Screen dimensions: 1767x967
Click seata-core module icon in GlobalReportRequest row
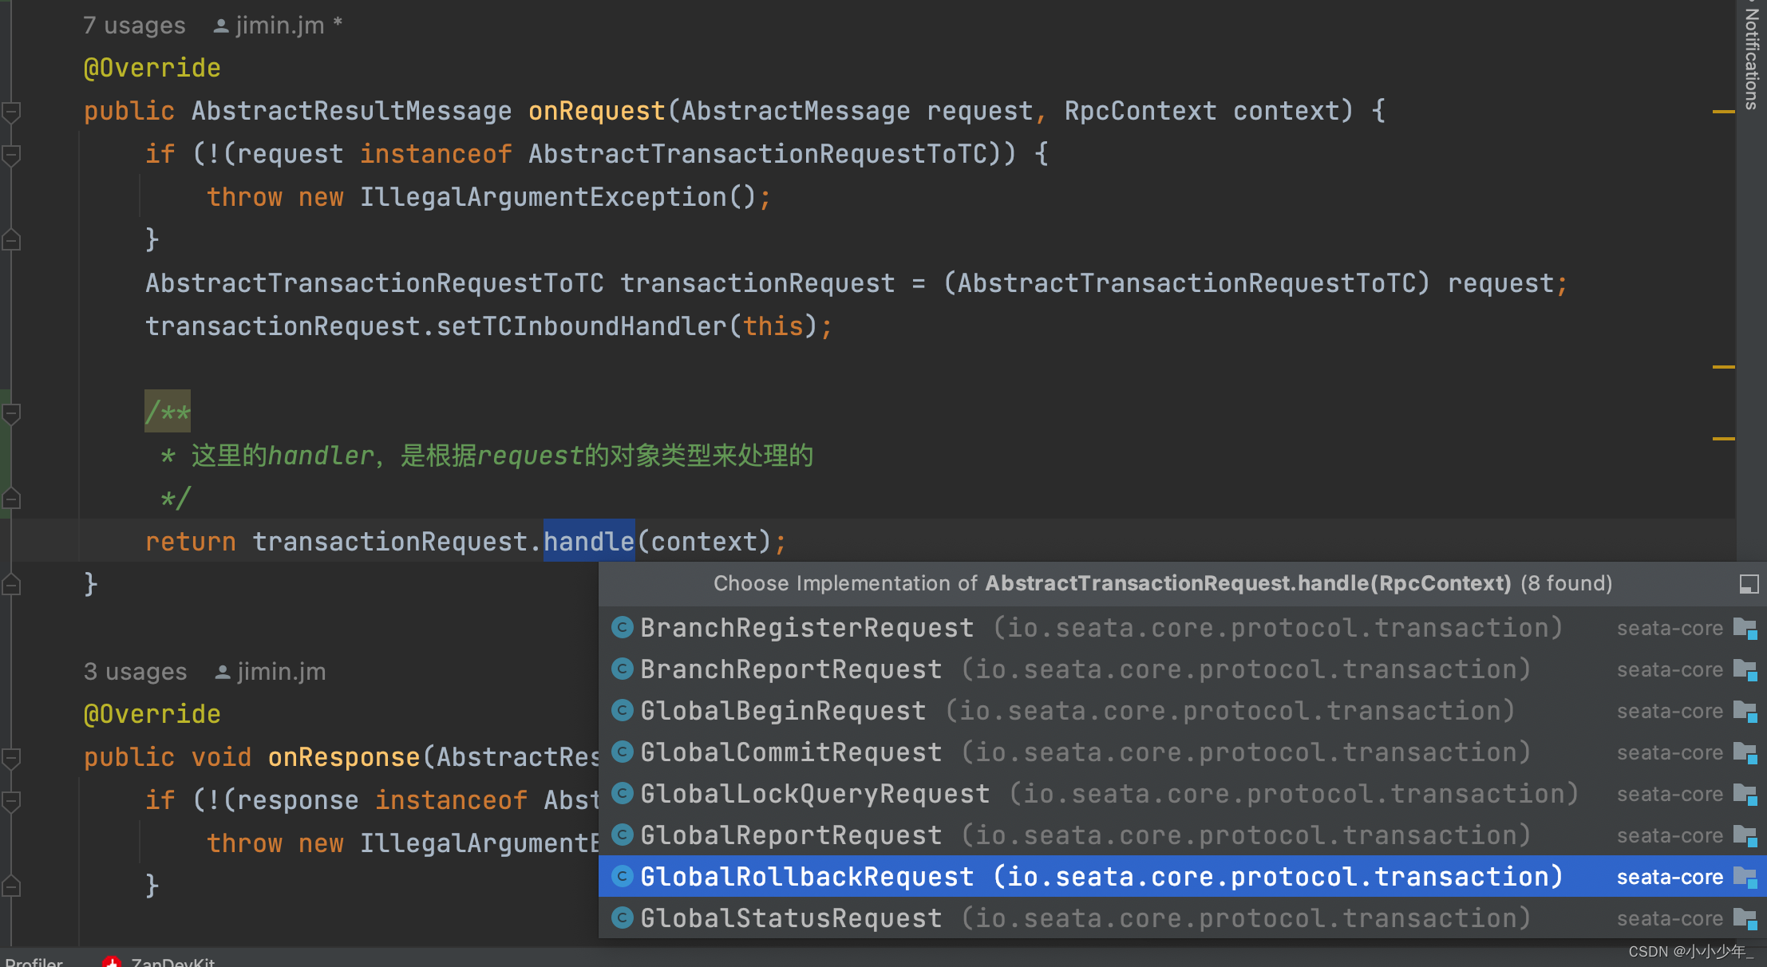click(1745, 836)
